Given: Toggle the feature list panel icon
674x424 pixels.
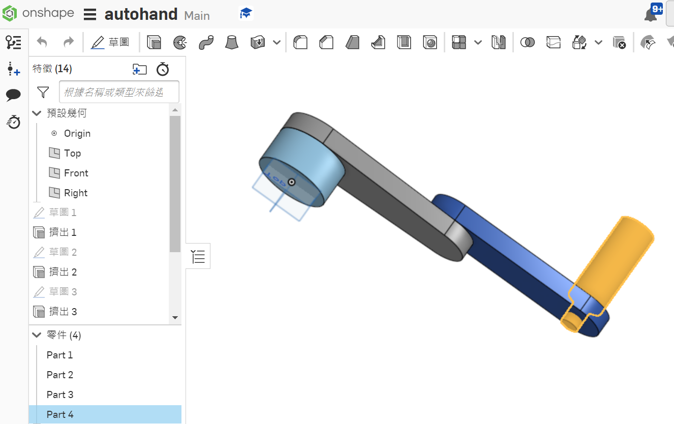Looking at the screenshot, I should pyautogui.click(x=14, y=42).
